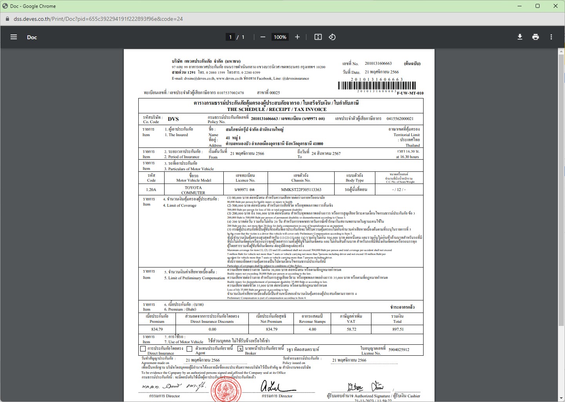Click '5. Limit of Preliminary Compensation' label
Viewport: 565px width, 402px height.
[x=194, y=278]
